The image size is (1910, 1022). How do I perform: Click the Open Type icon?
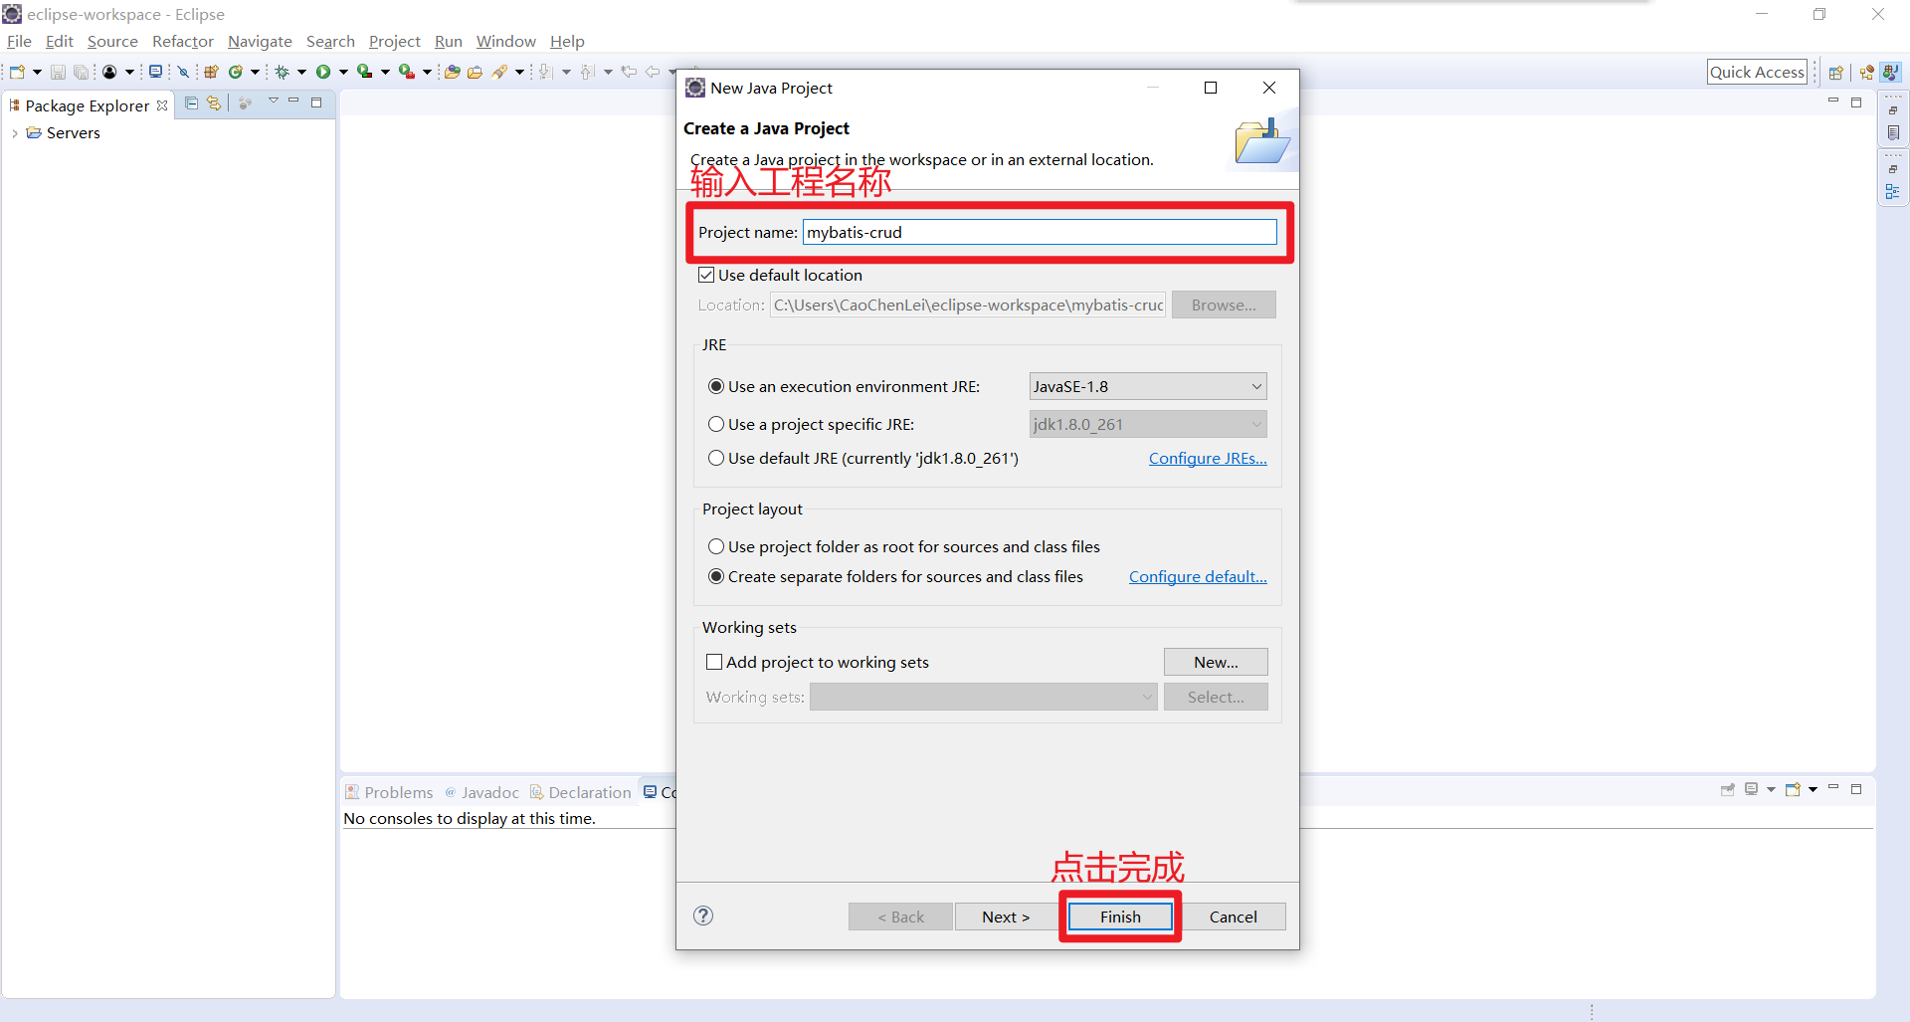click(452, 72)
